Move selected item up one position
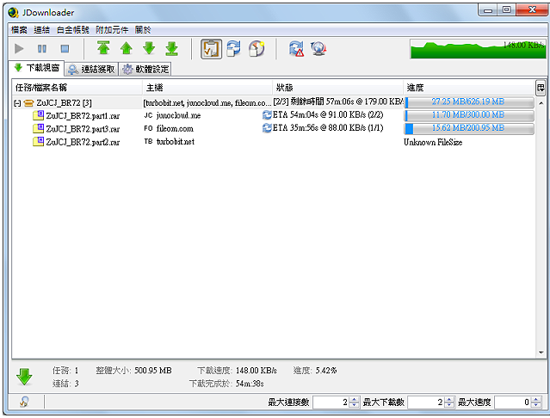 [x=127, y=48]
